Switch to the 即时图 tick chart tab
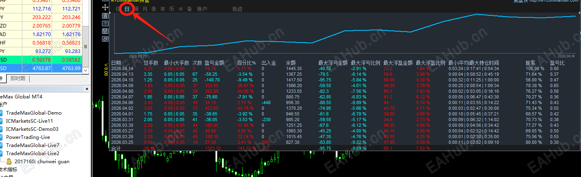Viewport: 581px width, 177px height. click(x=17, y=79)
